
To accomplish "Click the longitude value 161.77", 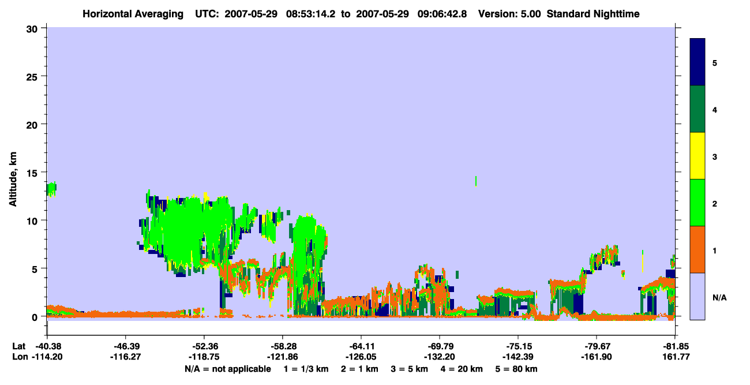I will click(676, 357).
